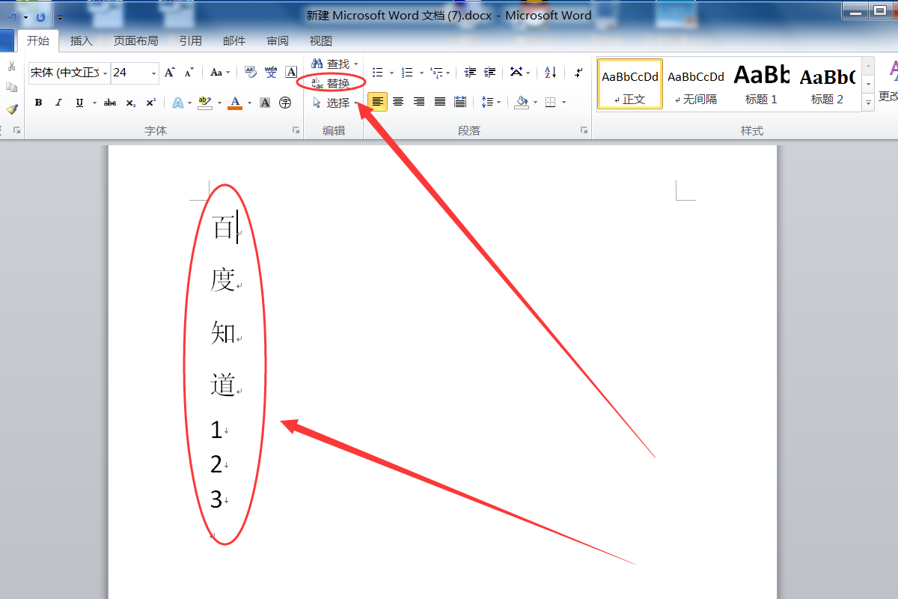Click the Replace (替换) button
898x599 pixels.
(x=331, y=83)
